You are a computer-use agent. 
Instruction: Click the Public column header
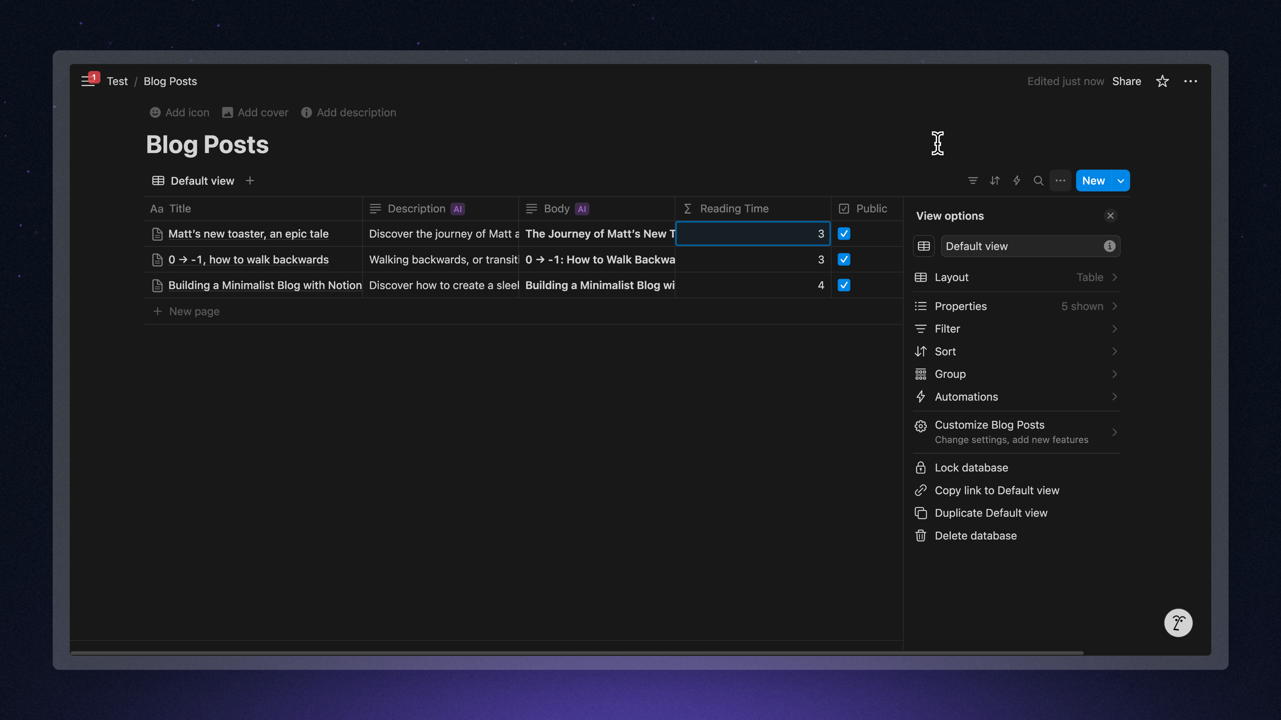click(x=867, y=209)
